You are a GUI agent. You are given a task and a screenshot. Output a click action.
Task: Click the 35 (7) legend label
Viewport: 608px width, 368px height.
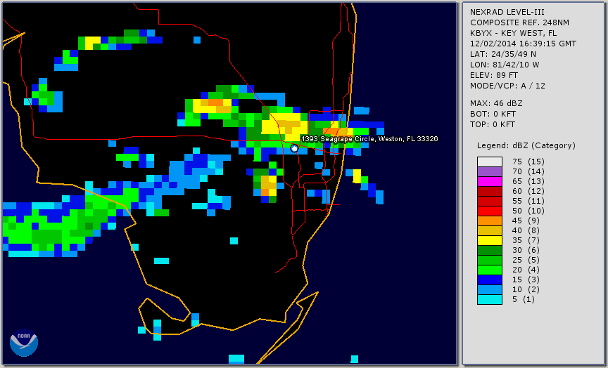click(526, 240)
